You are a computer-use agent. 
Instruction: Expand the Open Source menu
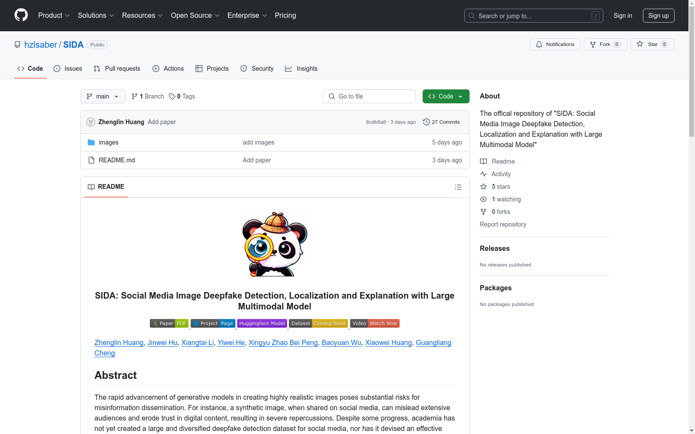coord(195,16)
